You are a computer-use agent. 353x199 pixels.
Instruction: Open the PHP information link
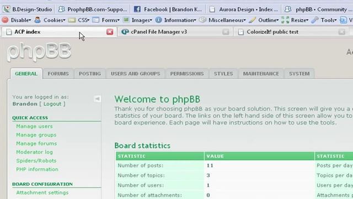[37, 169]
